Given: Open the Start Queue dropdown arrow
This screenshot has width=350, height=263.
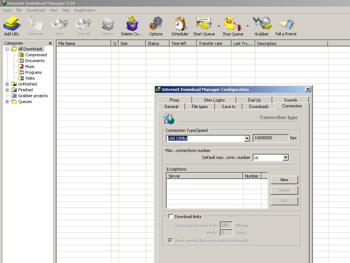Looking at the screenshot, I should 219,26.
